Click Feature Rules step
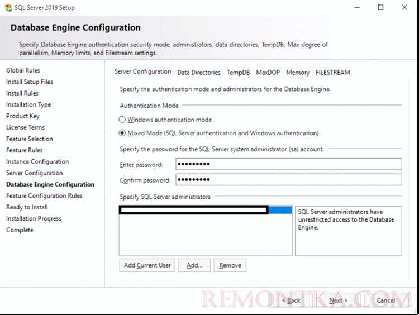This screenshot has height=315, width=419. pos(25,150)
